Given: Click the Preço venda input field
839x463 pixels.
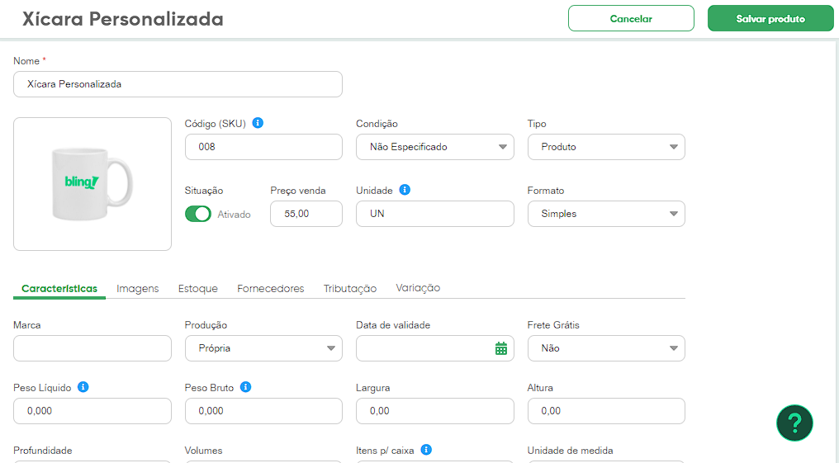Looking at the screenshot, I should 306,214.
